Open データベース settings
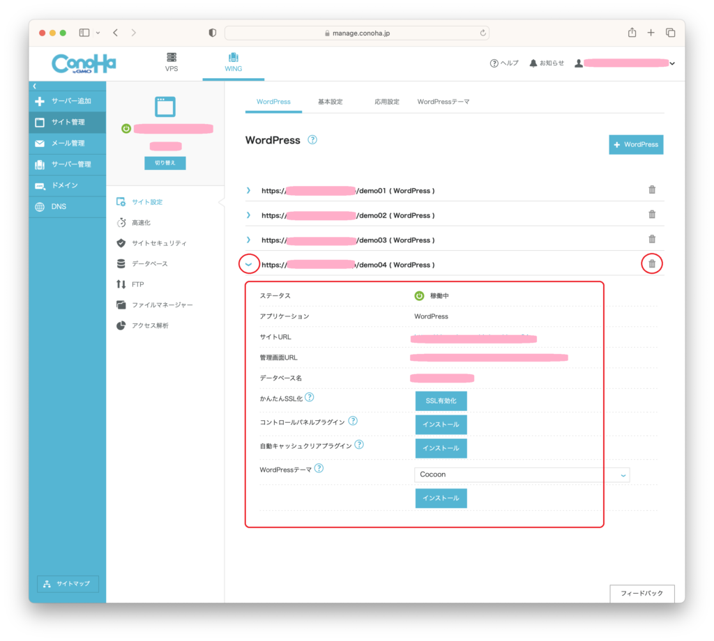 [x=142, y=263]
